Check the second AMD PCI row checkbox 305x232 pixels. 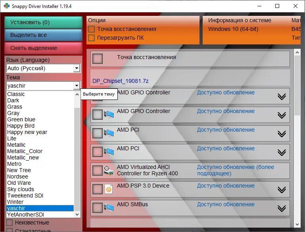click(98, 152)
